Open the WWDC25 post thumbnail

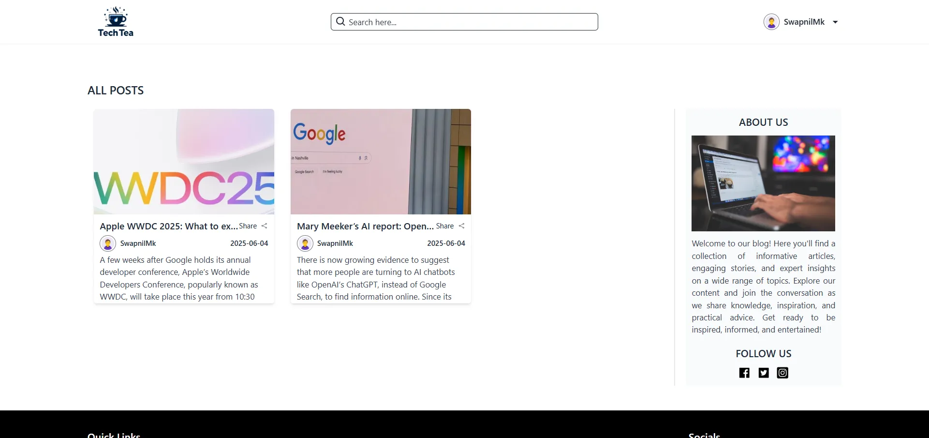click(184, 162)
